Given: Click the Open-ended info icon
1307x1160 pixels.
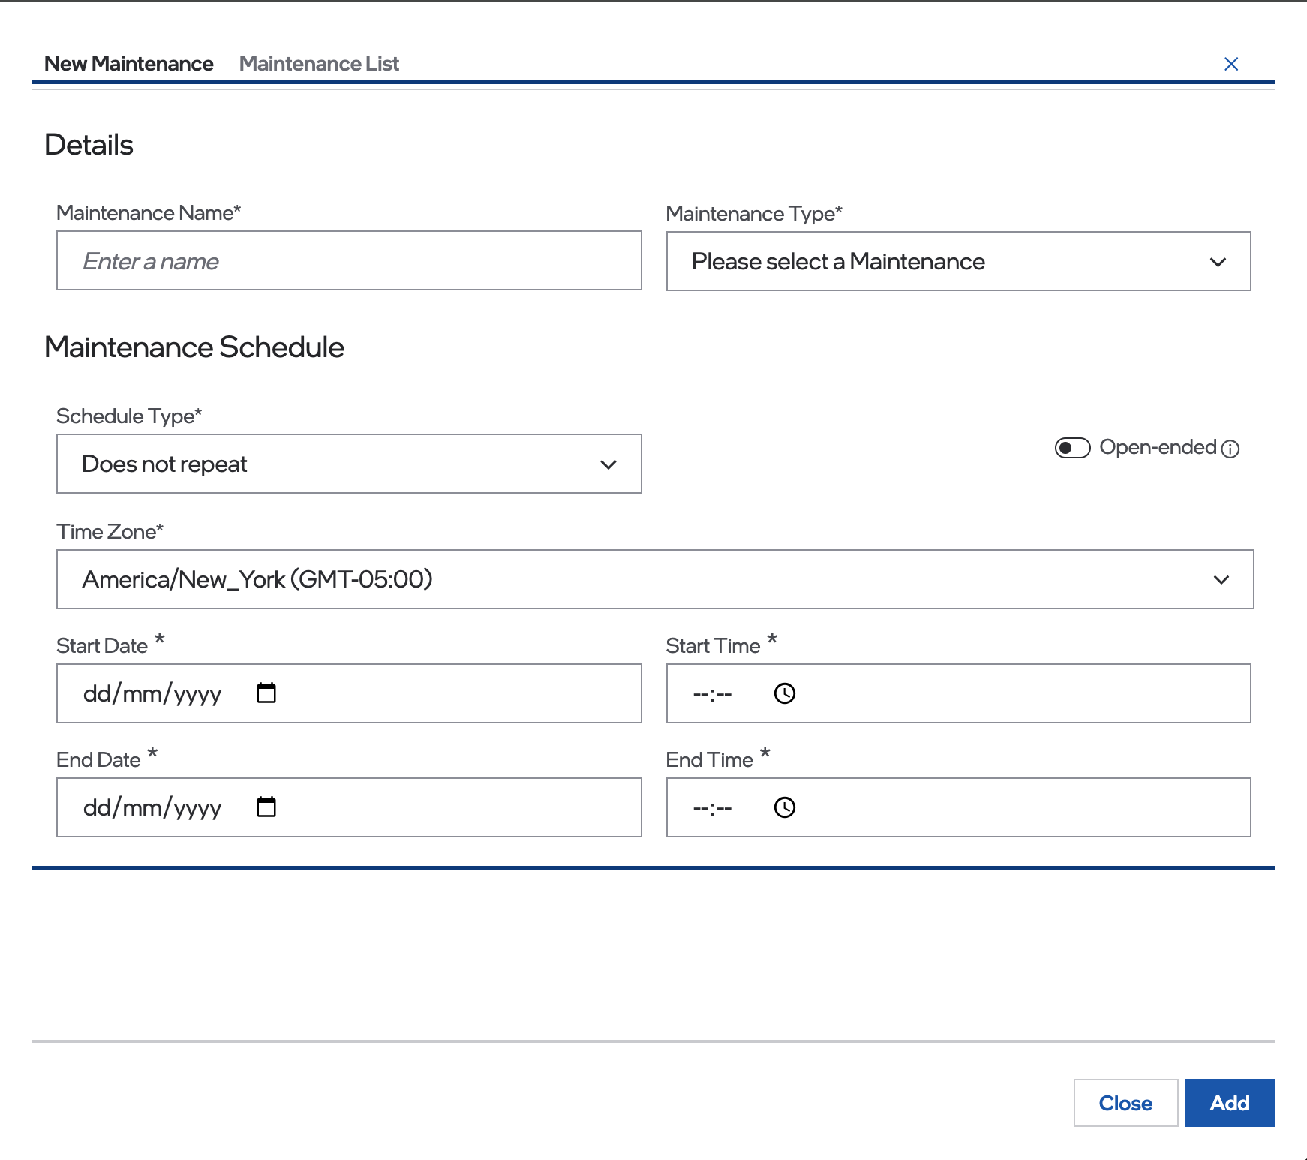Looking at the screenshot, I should (x=1230, y=449).
